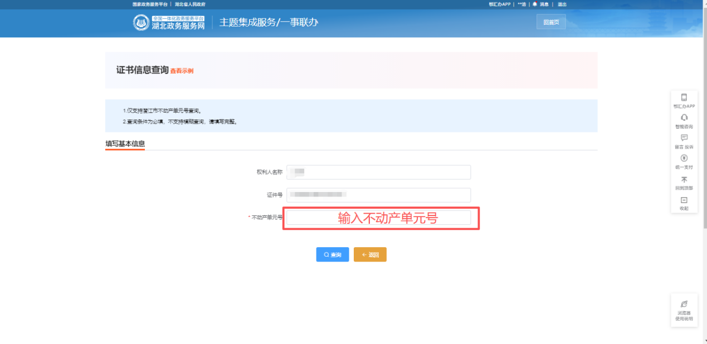Open the 湖北省人民政府 top link
The width and height of the screenshot is (707, 344).
tap(190, 4)
